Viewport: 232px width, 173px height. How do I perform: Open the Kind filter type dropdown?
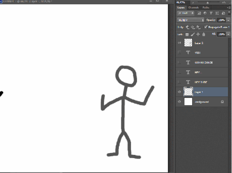[186, 13]
